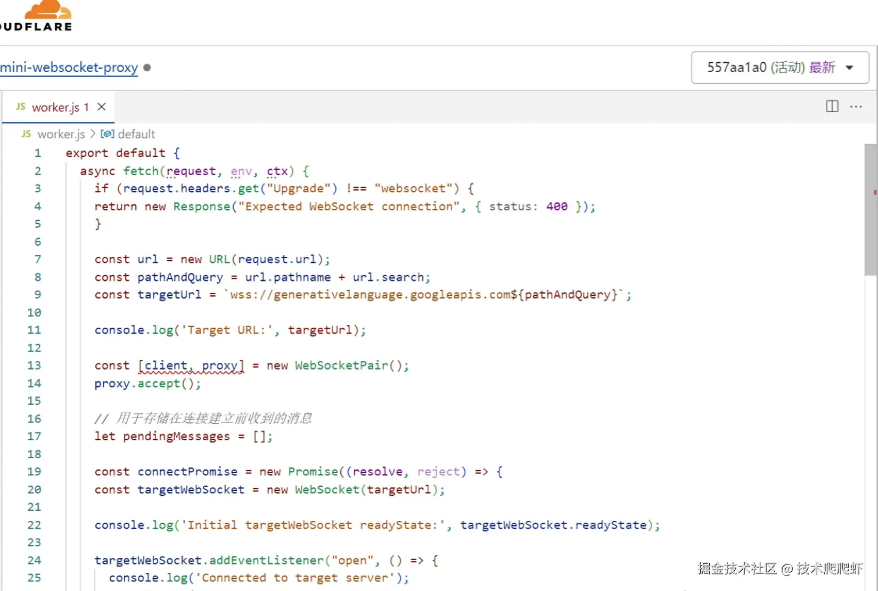Viewport: 878px width, 591px height.
Task: Click line number 1 in the gutter
Action: point(38,153)
